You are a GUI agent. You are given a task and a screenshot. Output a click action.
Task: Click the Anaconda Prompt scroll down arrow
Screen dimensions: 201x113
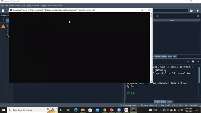point(151,82)
